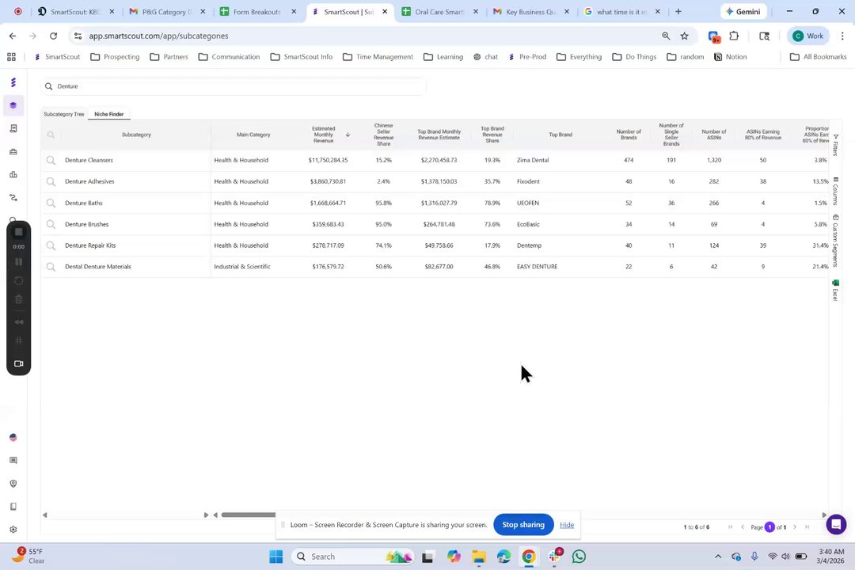
Task: Click the Chinese Seller Revenue Share column header
Action: point(383,135)
